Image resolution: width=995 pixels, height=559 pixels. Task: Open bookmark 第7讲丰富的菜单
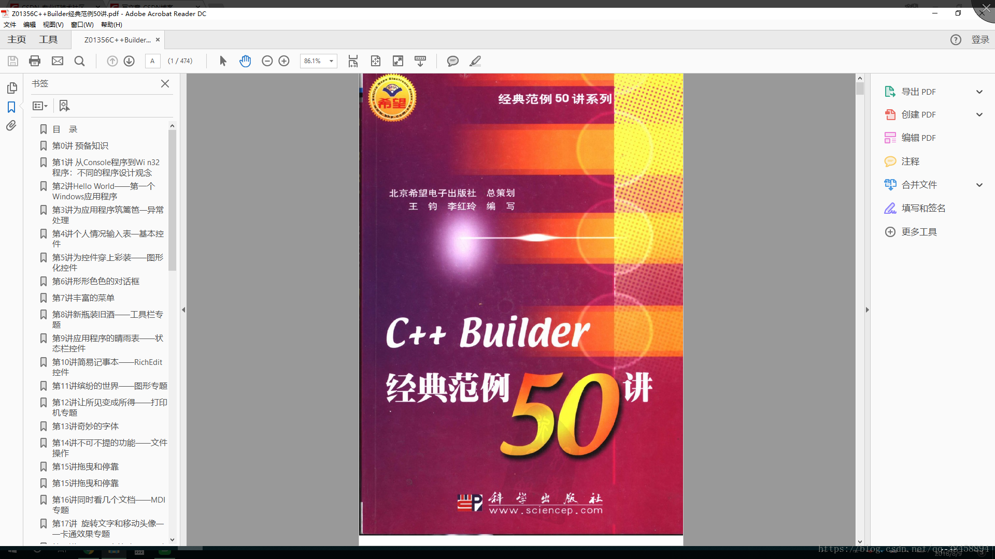click(83, 298)
